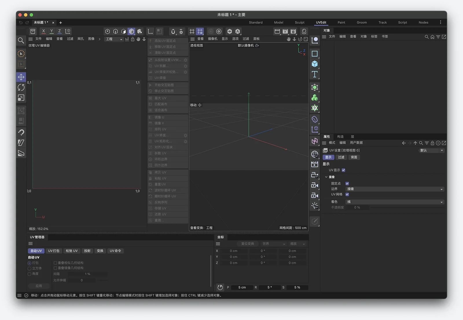The height and width of the screenshot is (320, 463).
Task: Toggle Z axis lock
Action: click(x=60, y=31)
